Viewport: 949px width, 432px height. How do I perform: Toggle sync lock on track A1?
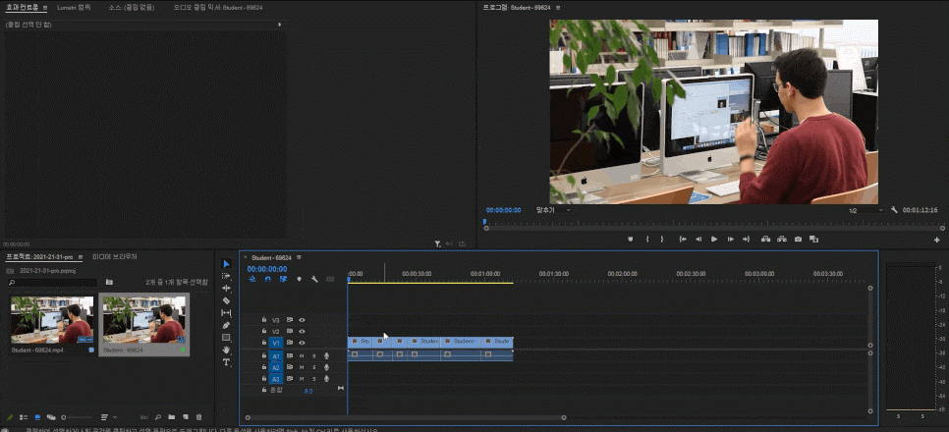point(290,355)
